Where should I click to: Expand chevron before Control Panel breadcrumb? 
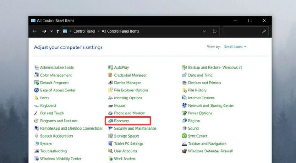(70, 31)
